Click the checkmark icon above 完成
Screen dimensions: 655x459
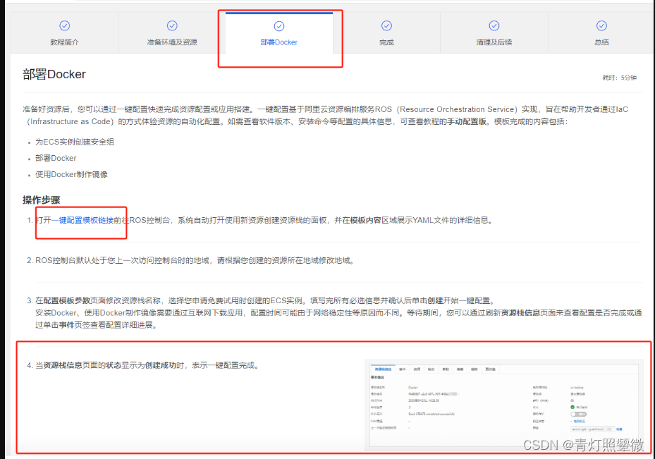coord(387,26)
